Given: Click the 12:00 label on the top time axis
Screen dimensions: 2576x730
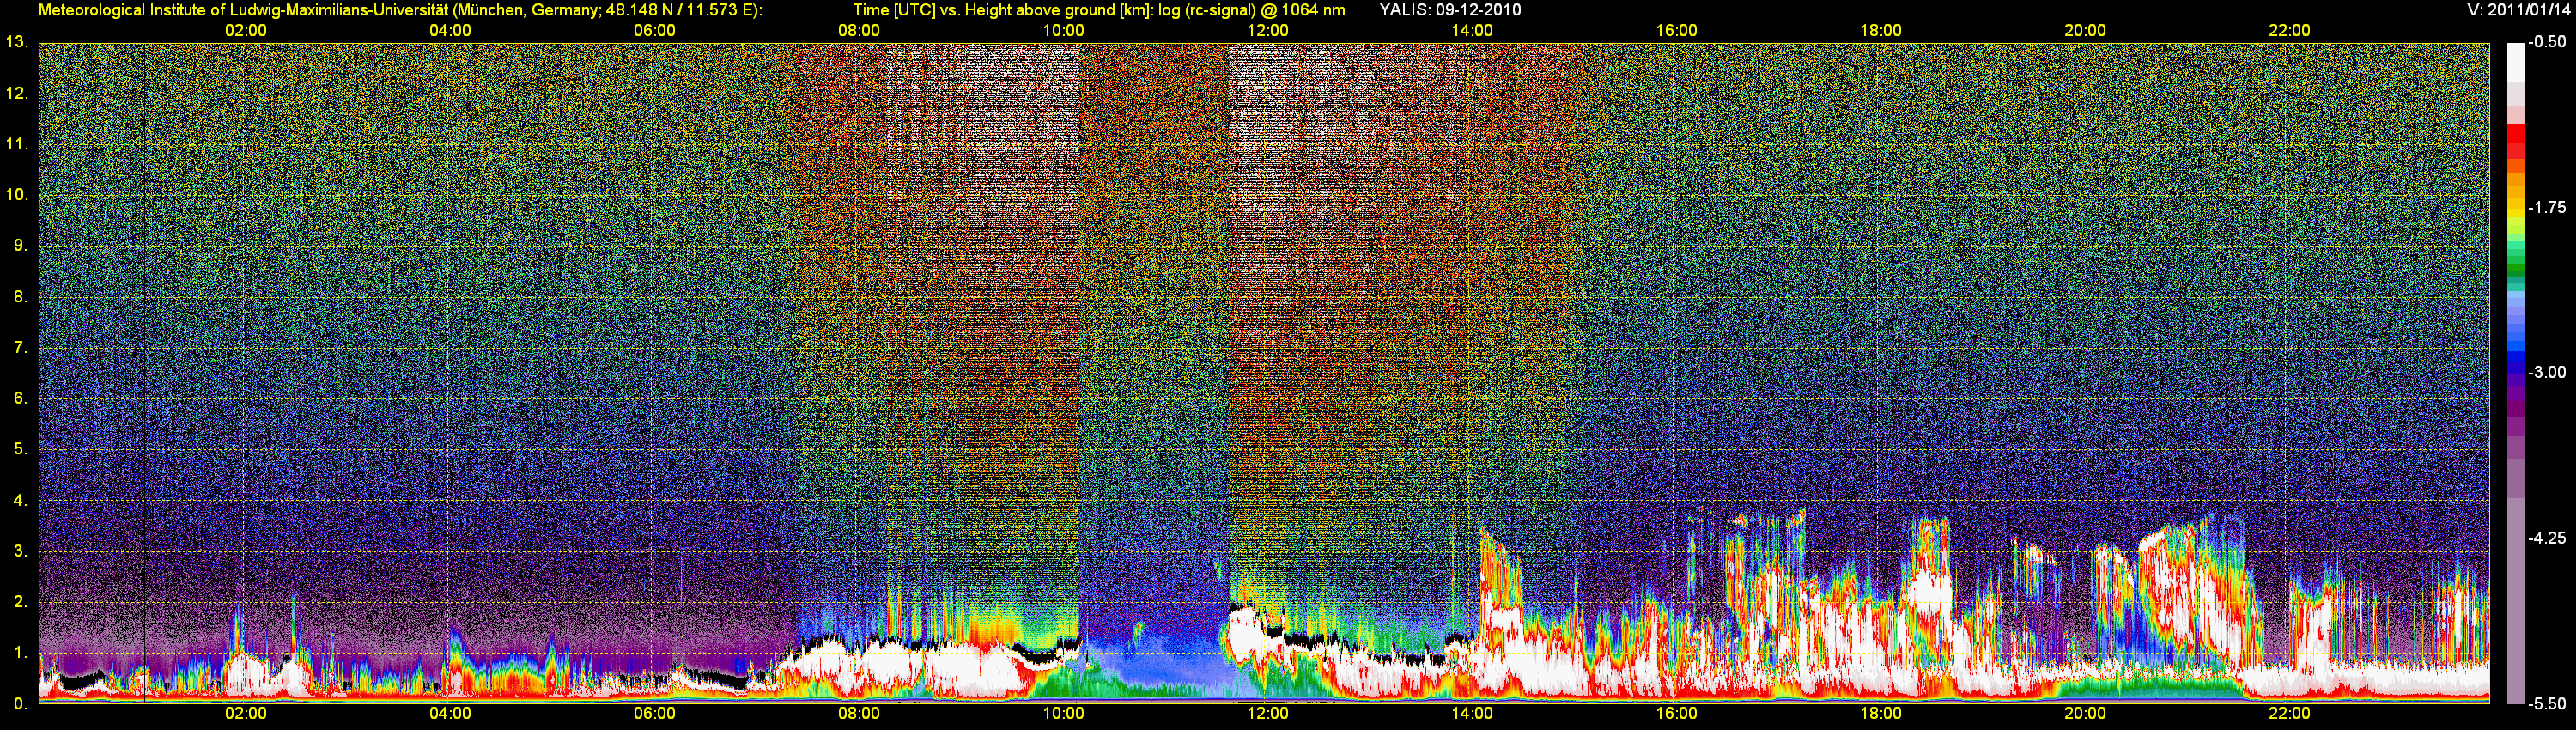Looking at the screenshot, I should coord(1268,31).
